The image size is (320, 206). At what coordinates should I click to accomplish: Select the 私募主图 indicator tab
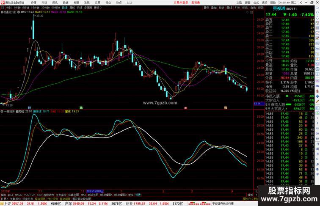pos(74,195)
